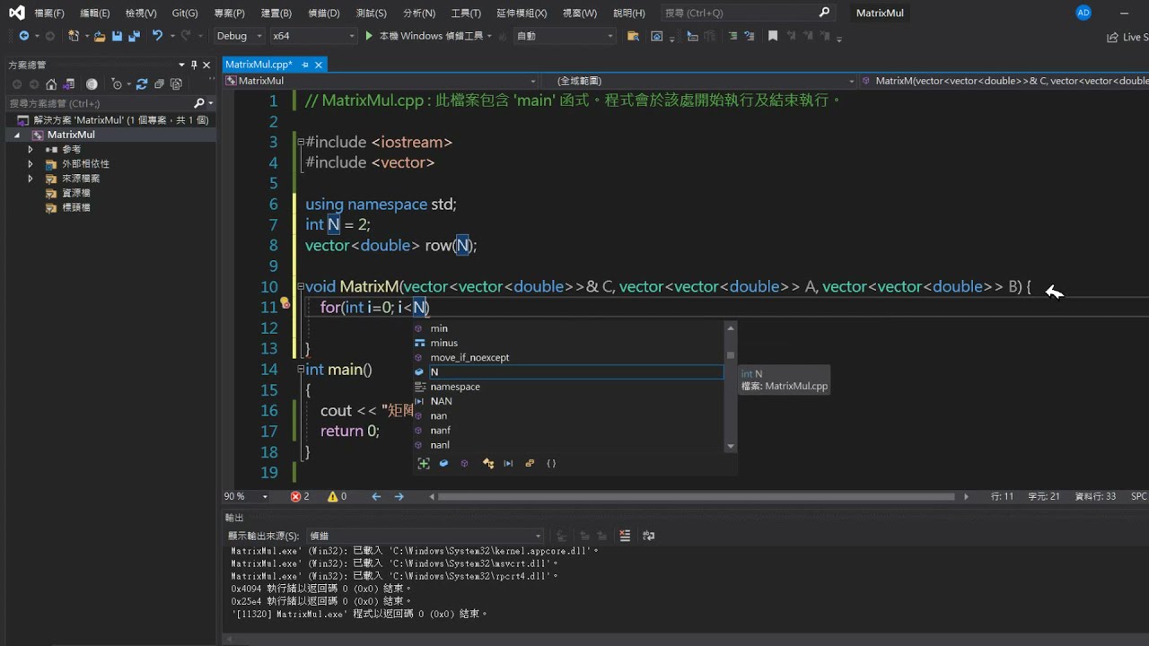
Task: Click the sync refresh icon in Solution Explorer
Action: click(141, 84)
